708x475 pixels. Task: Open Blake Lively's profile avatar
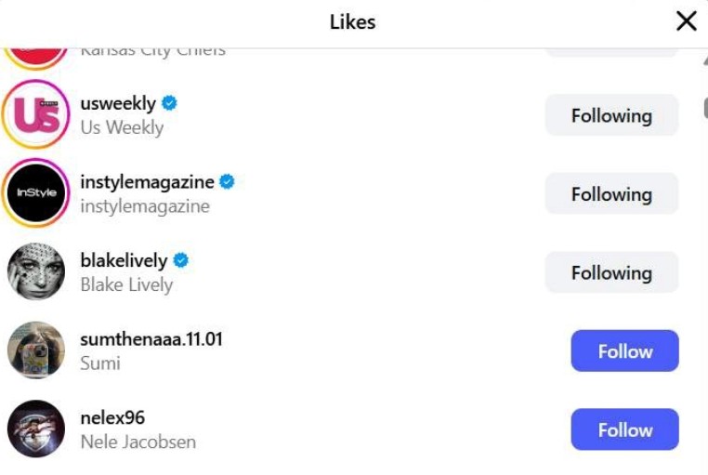(x=36, y=272)
